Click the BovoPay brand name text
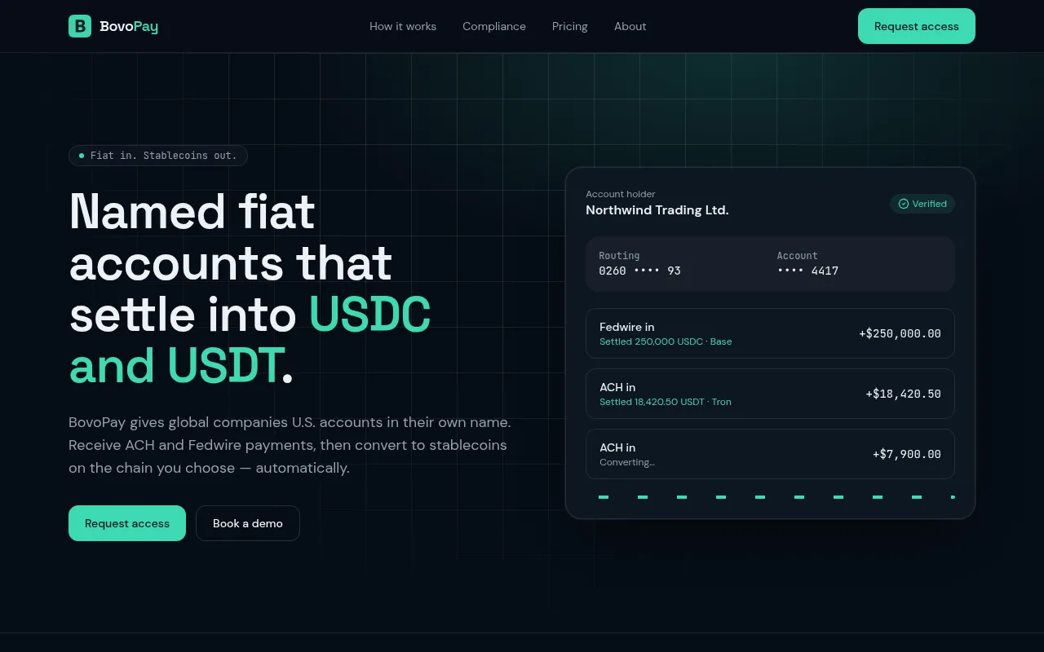Image resolution: width=1044 pixels, height=652 pixels. (x=129, y=27)
